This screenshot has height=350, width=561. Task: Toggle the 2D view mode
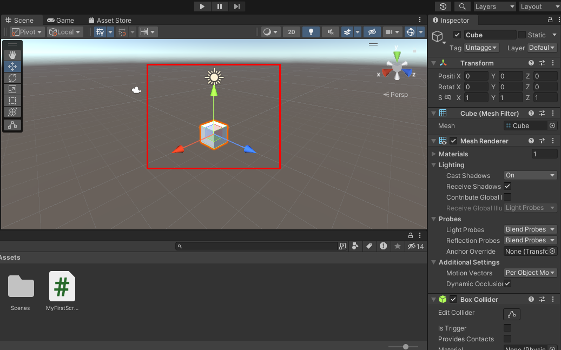pos(291,32)
